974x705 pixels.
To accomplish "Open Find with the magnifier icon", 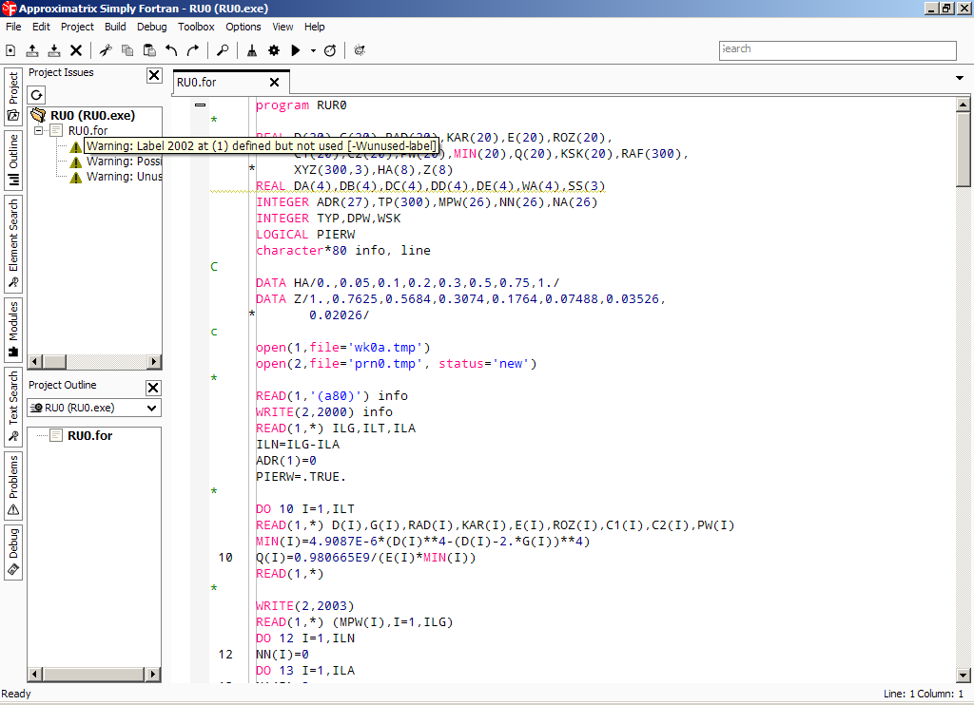I will [x=222, y=50].
